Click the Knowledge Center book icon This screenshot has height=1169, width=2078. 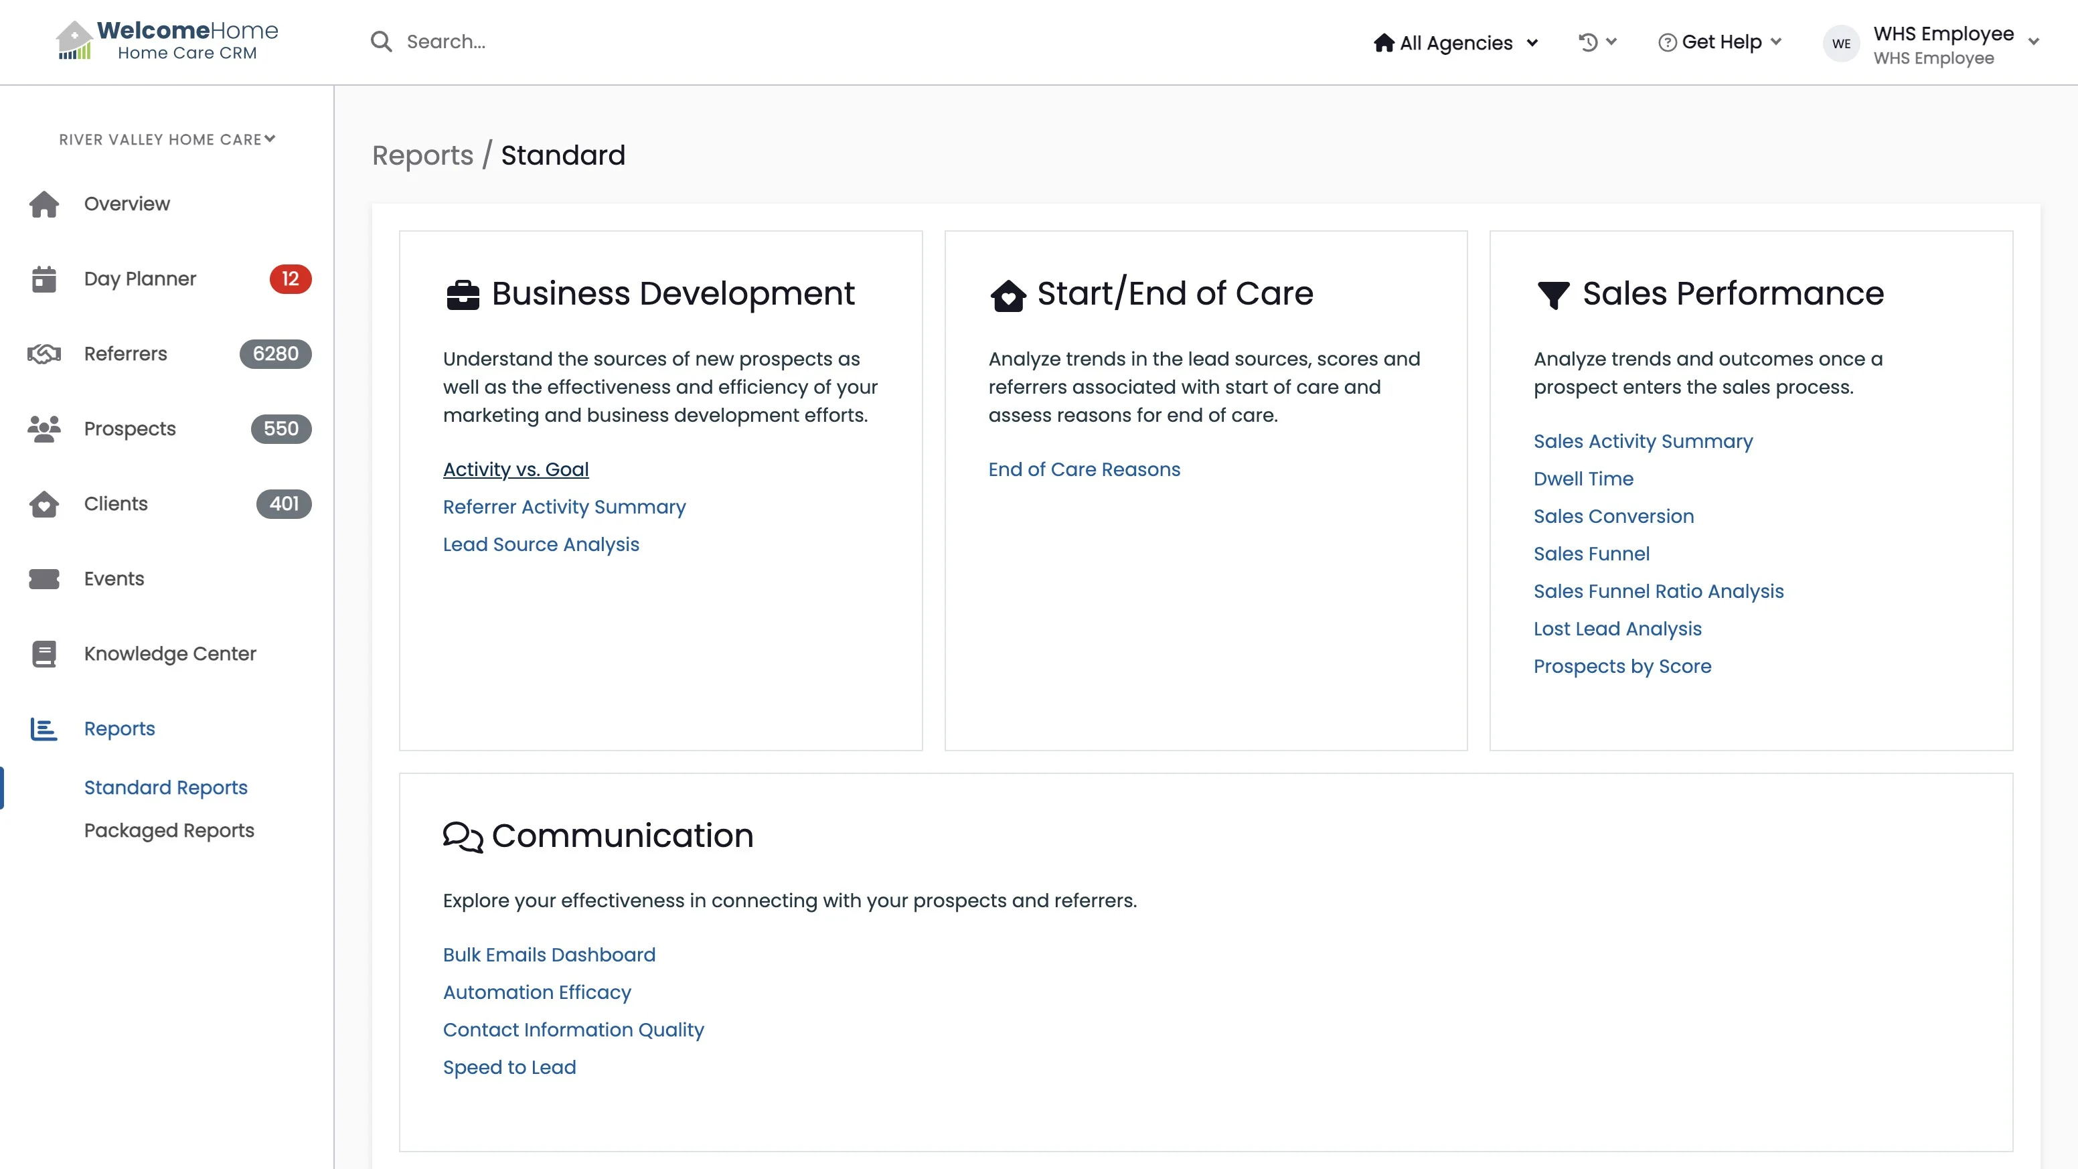click(x=44, y=654)
